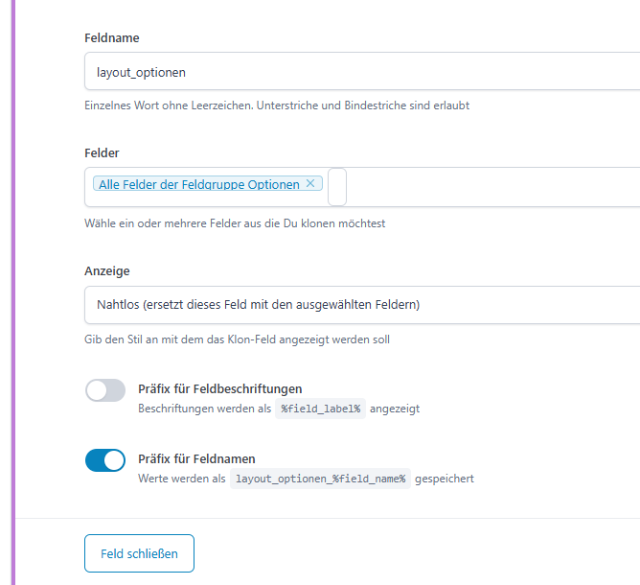Click the "Präfix für Feldbeschriftungen" label text
The image size is (640, 585).
[220, 389]
